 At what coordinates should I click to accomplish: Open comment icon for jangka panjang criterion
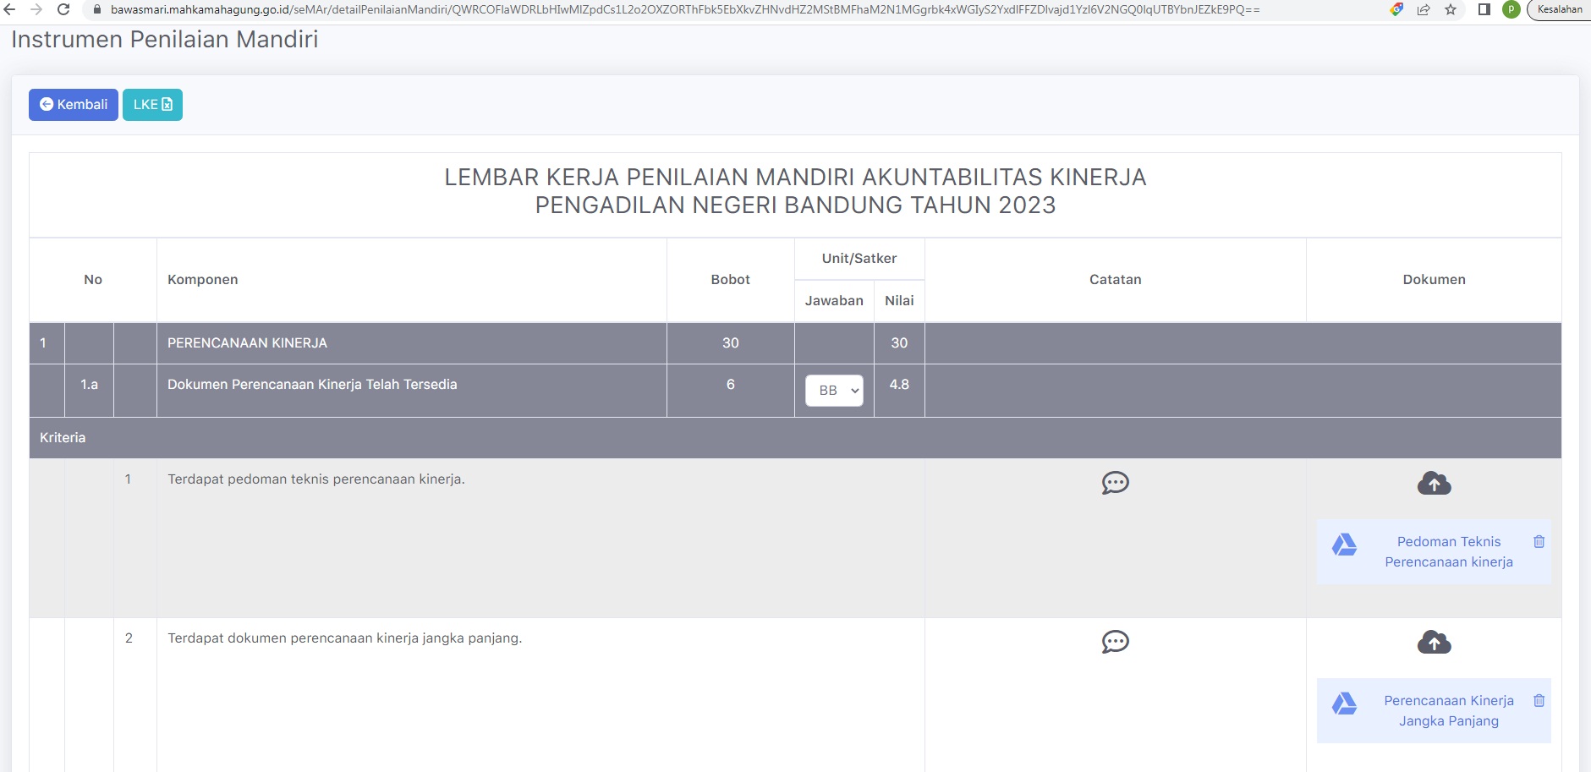1115,642
